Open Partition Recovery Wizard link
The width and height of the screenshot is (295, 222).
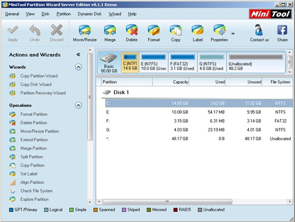pos(43,93)
